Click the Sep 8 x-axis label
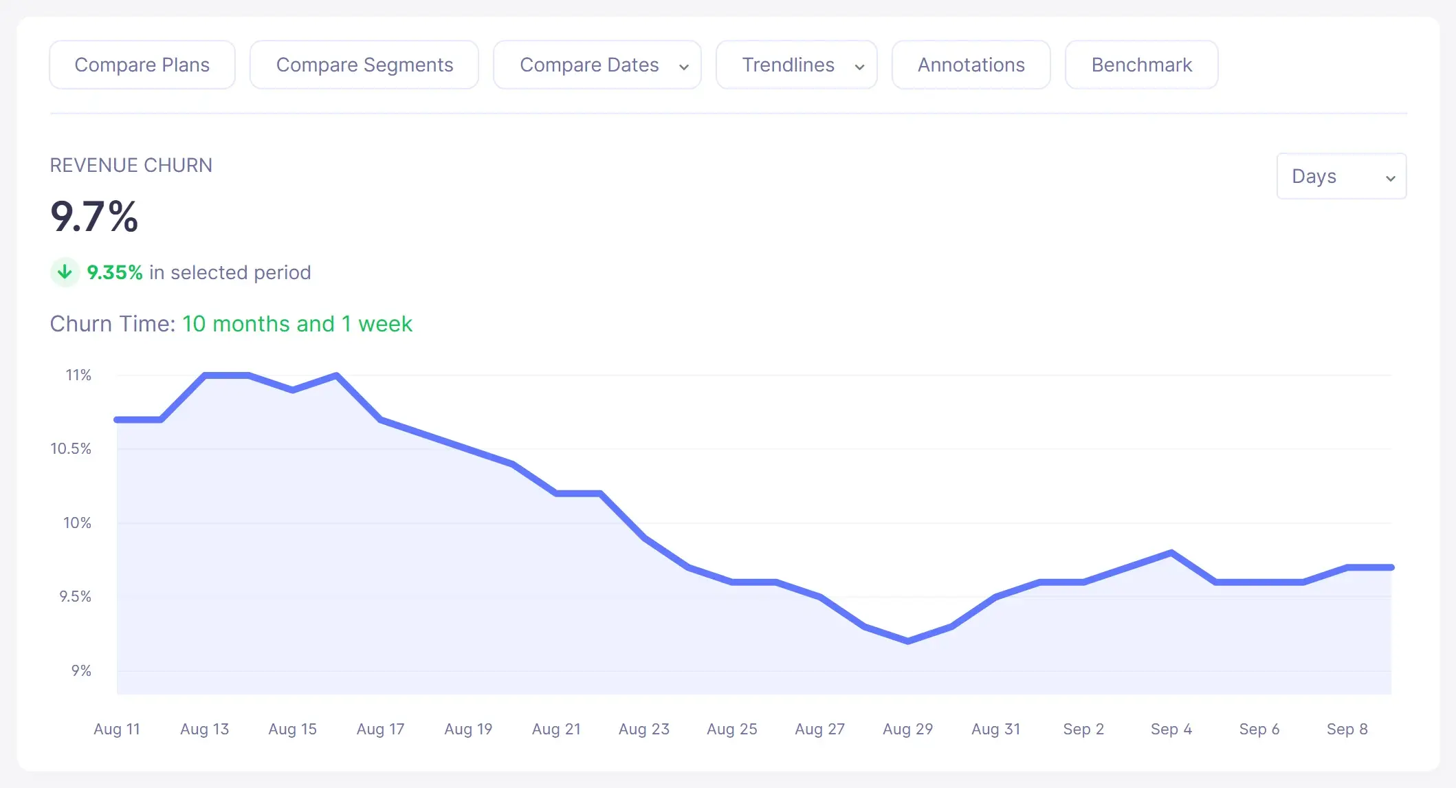The height and width of the screenshot is (788, 1456). (1347, 729)
